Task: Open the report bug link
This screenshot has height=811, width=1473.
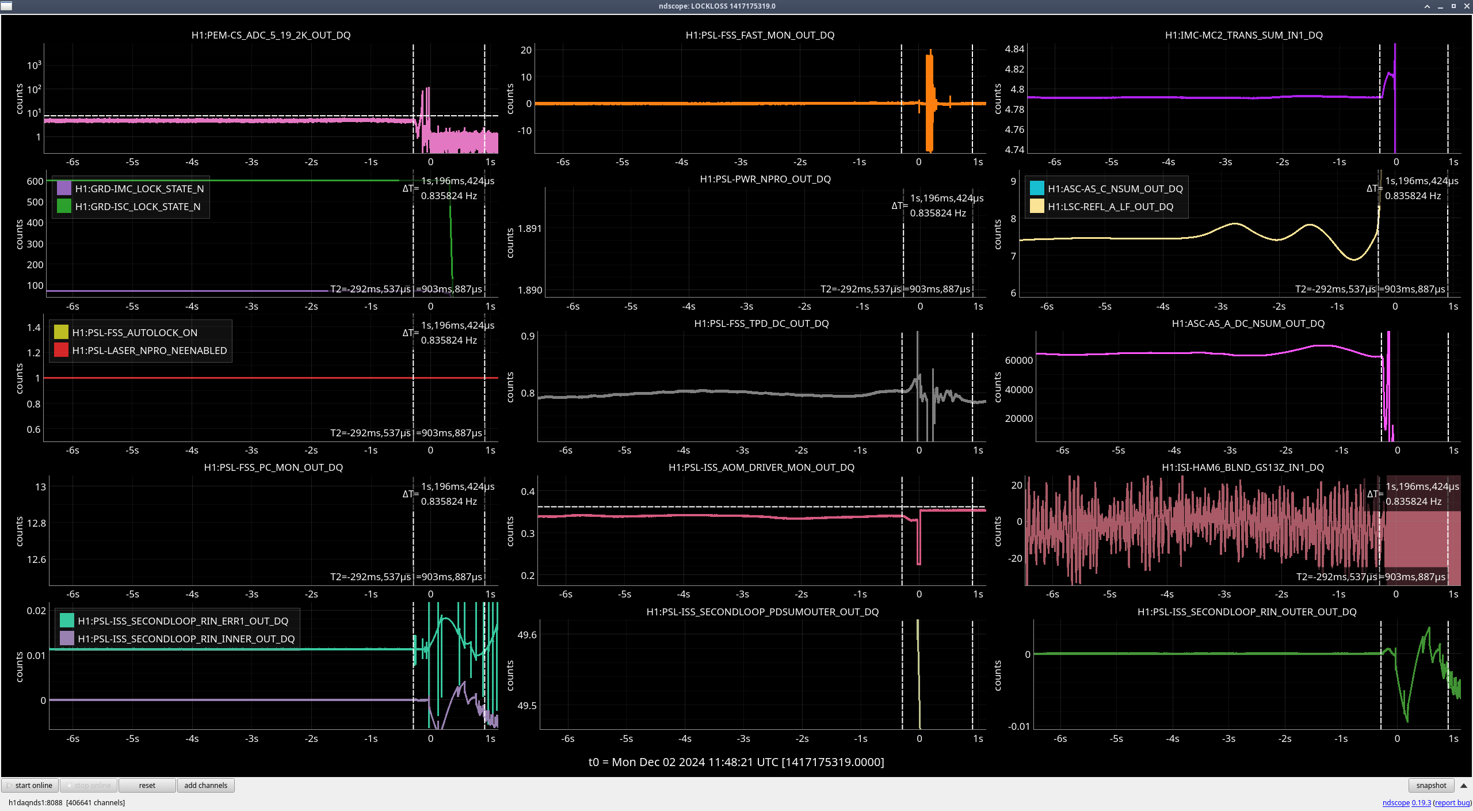Action: (x=1452, y=802)
